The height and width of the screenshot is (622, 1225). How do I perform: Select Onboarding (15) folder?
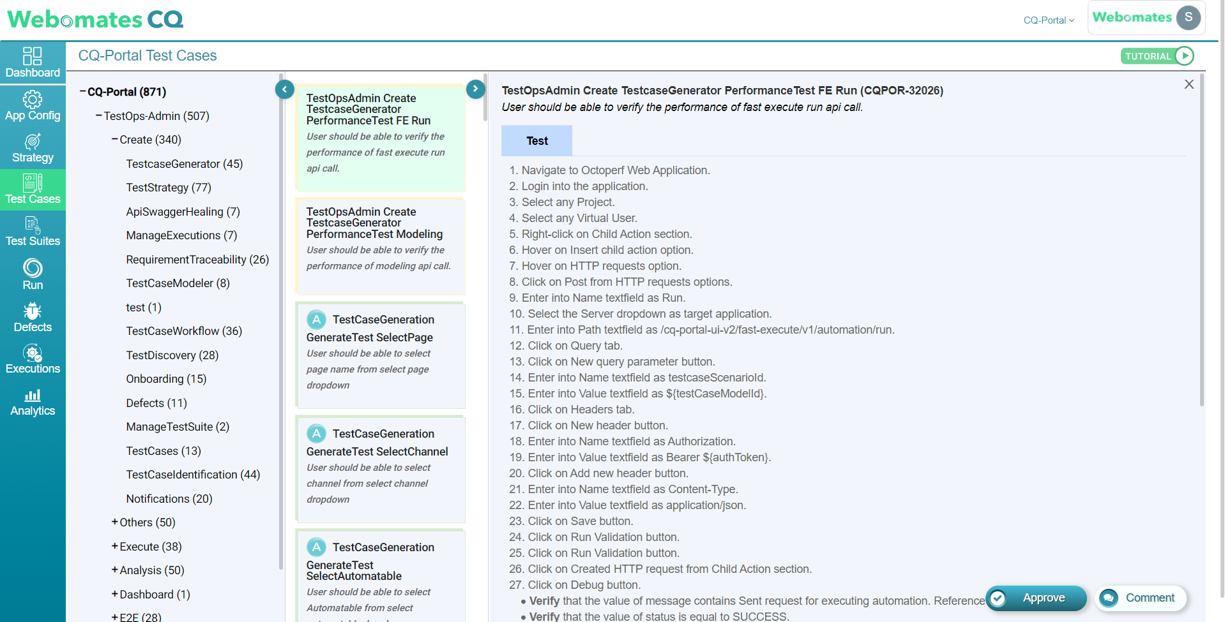click(x=166, y=379)
